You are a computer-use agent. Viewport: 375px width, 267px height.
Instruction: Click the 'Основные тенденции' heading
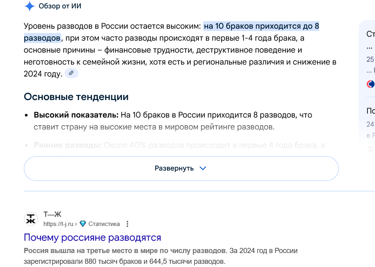click(76, 97)
